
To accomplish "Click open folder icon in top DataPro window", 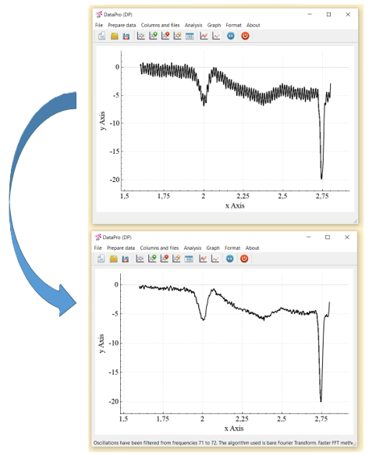I will pyautogui.click(x=115, y=36).
